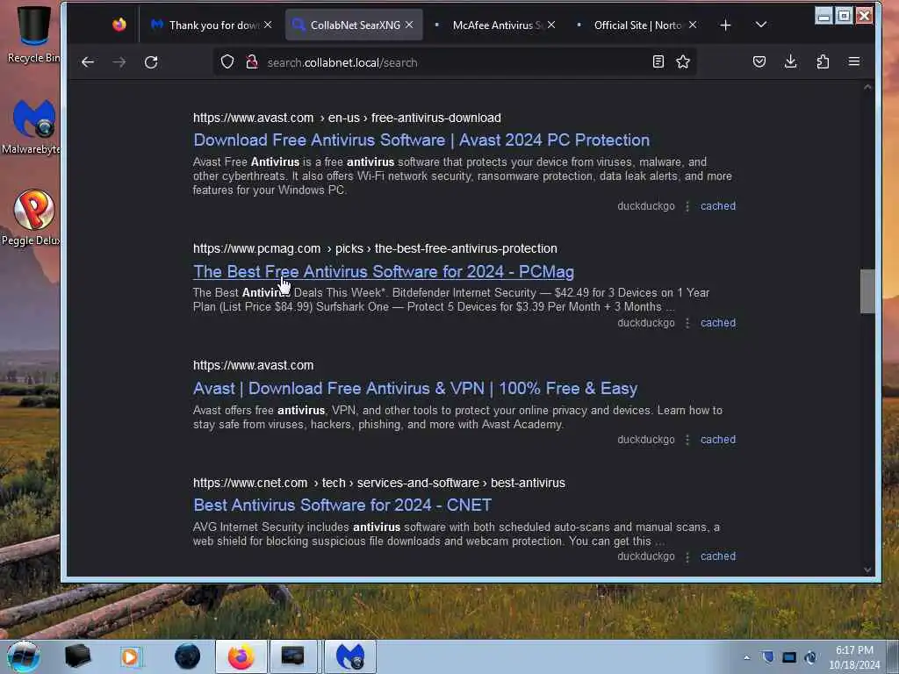Viewport: 899px width, 674px height.
Task: Open the tracking protection shield icon
Action: (227, 62)
